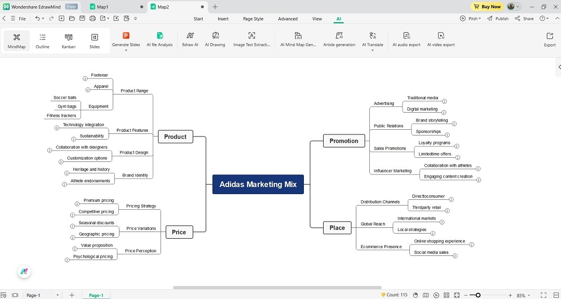Open AI Mind Map Generator
The image size is (561, 299).
(x=298, y=39)
